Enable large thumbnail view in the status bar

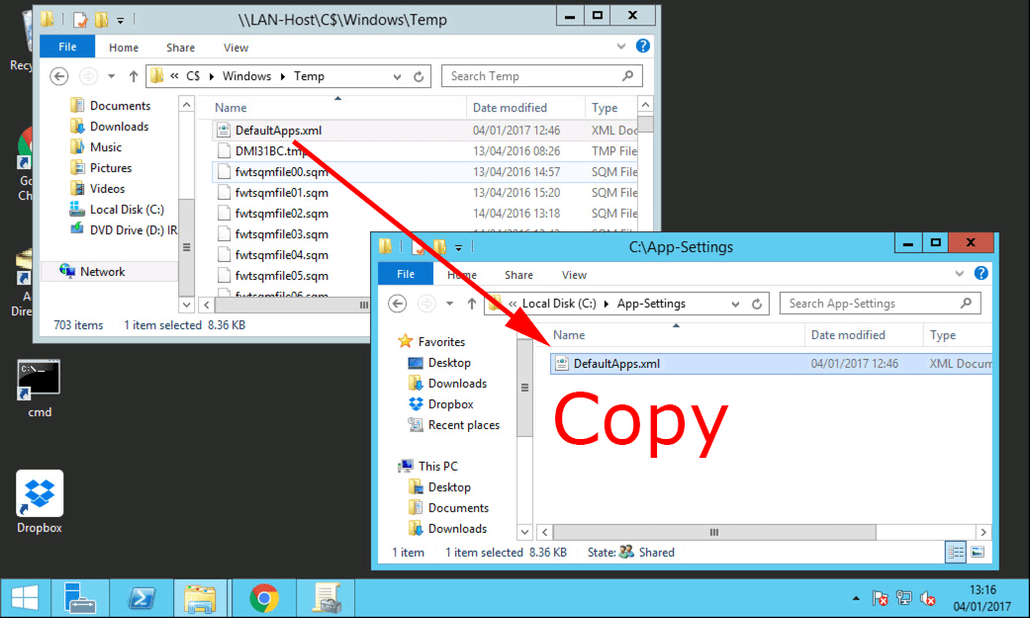976,552
